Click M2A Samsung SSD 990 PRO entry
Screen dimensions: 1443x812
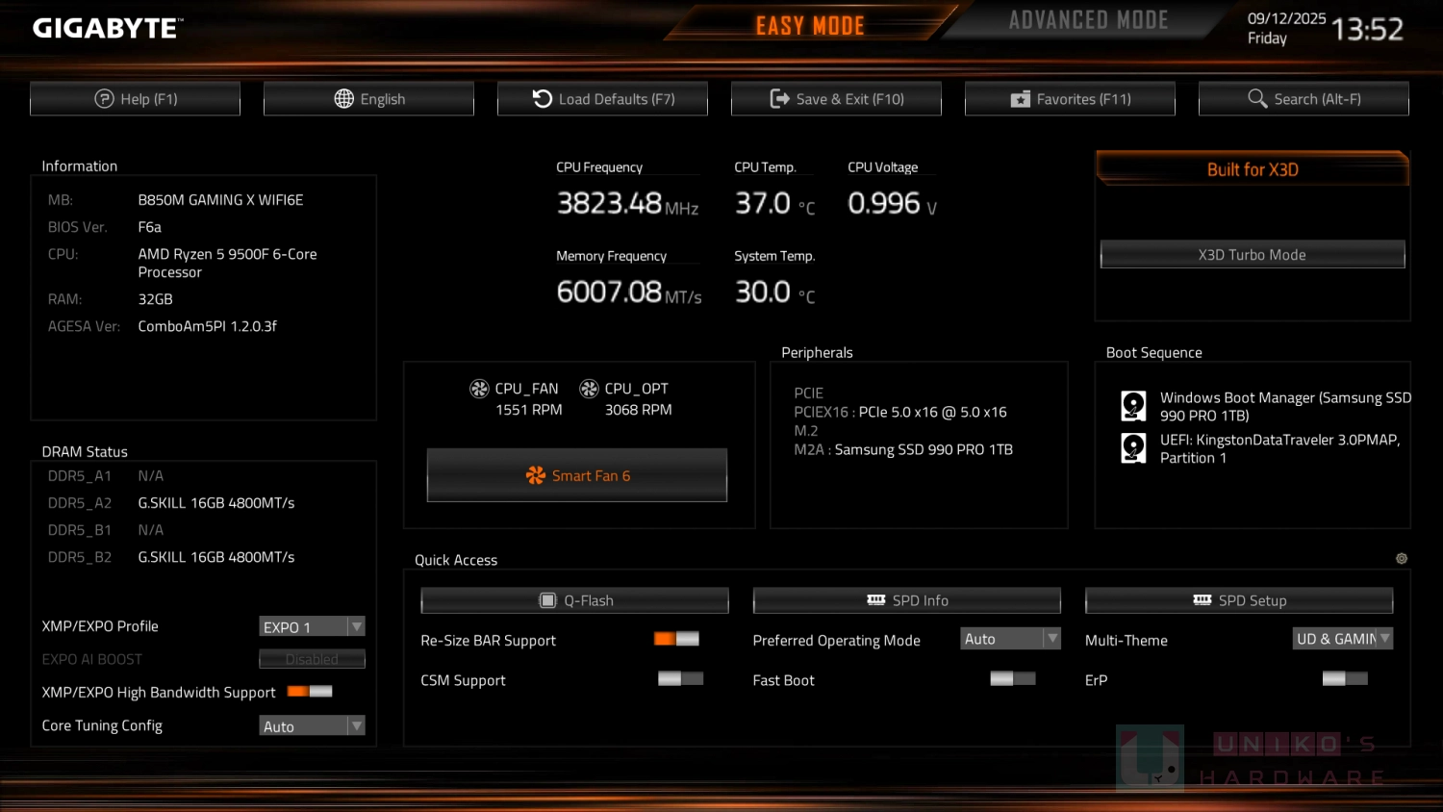[903, 449]
